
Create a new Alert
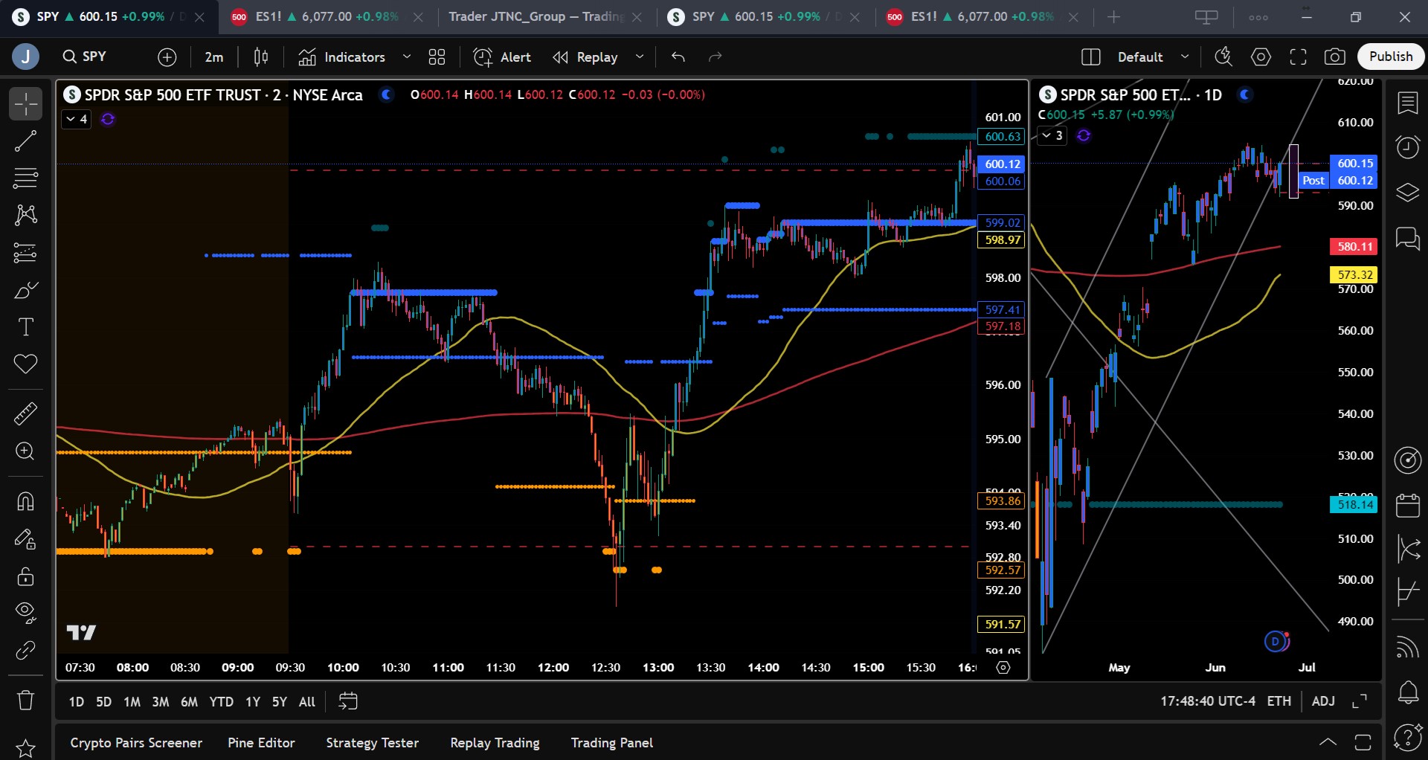point(503,57)
